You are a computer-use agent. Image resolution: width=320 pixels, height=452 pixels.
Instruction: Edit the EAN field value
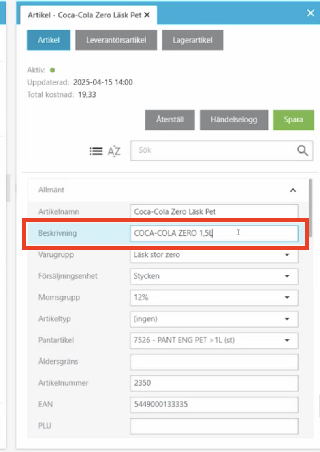pos(214,405)
